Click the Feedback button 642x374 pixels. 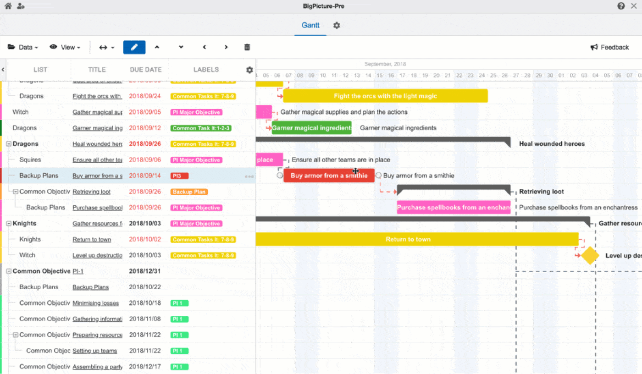609,47
